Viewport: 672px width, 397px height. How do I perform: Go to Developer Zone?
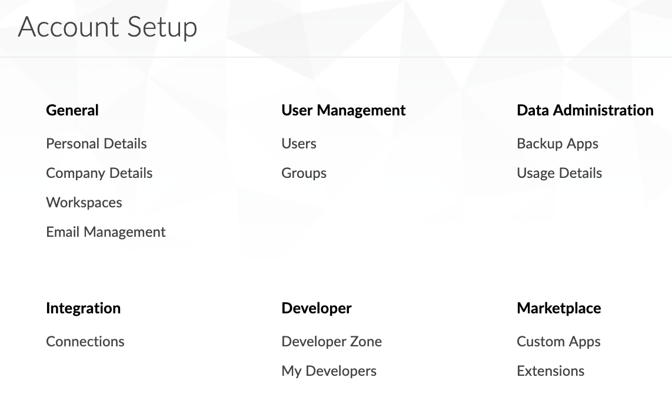tap(332, 341)
